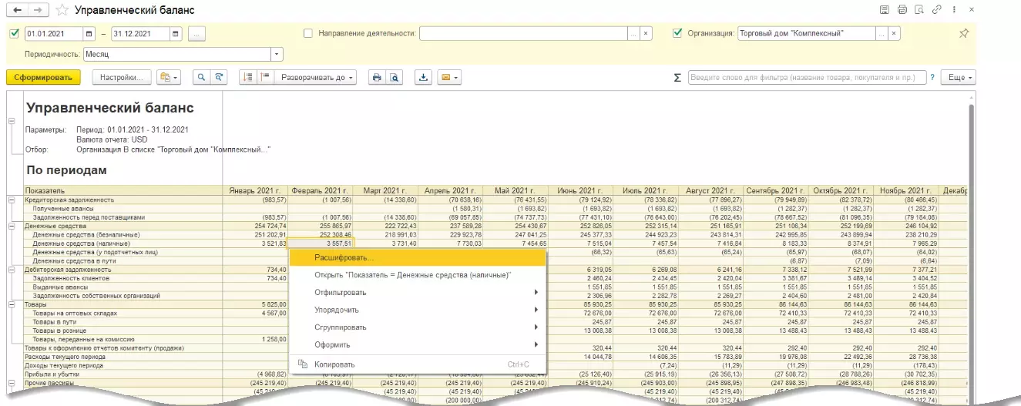Screen dimensions: 1021x406
Task: Add report to favorites with the star icon
Action: tap(62, 11)
